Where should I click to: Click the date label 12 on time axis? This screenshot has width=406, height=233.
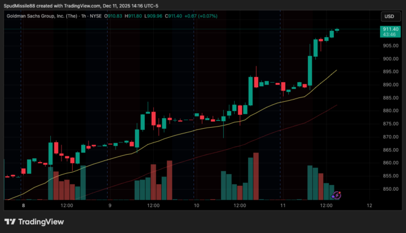pyautogui.click(x=369, y=205)
